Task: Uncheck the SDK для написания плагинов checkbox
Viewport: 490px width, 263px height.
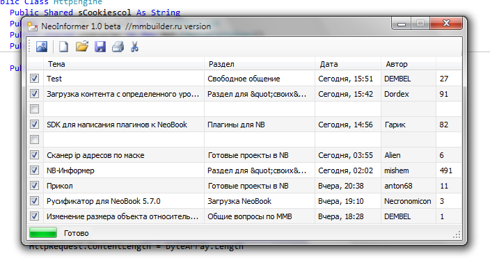Action: pyautogui.click(x=34, y=125)
